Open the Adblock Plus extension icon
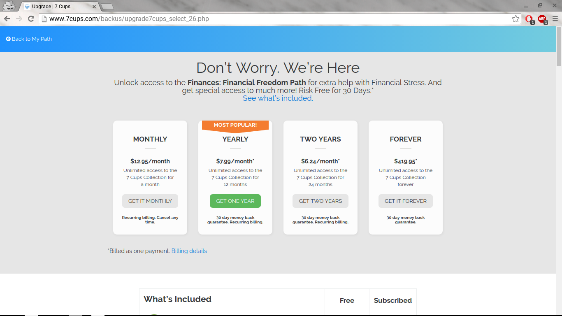Viewport: 562px width, 316px height. pos(542,19)
